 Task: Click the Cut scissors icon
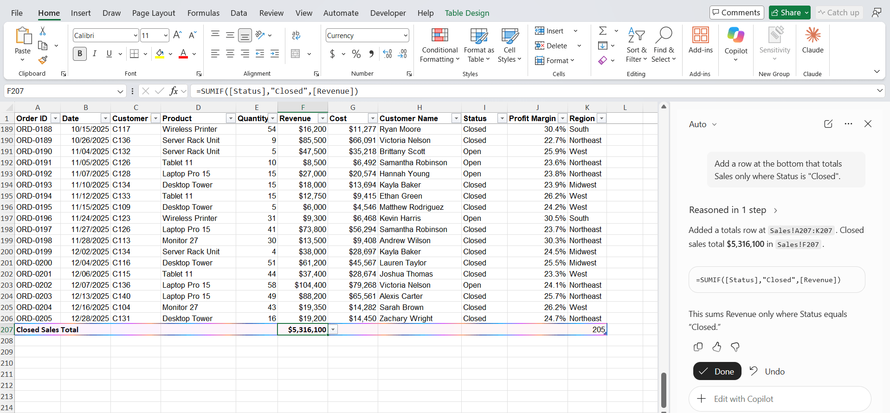(x=43, y=31)
